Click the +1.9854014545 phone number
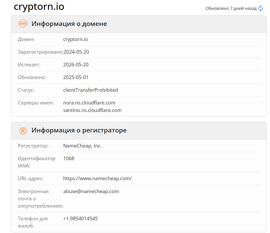This screenshot has height=233, width=270. (80, 219)
